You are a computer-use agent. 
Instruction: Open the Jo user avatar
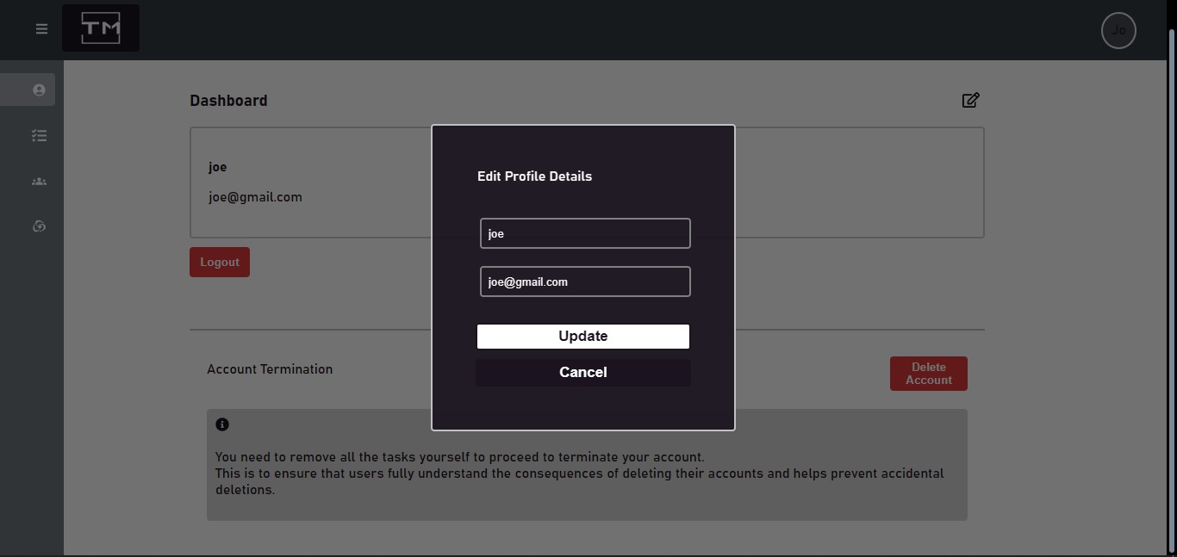tap(1118, 30)
